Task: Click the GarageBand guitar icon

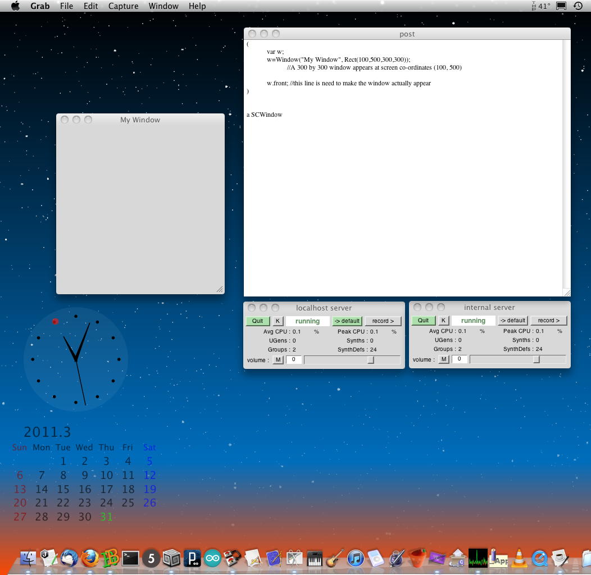Action: point(335,558)
